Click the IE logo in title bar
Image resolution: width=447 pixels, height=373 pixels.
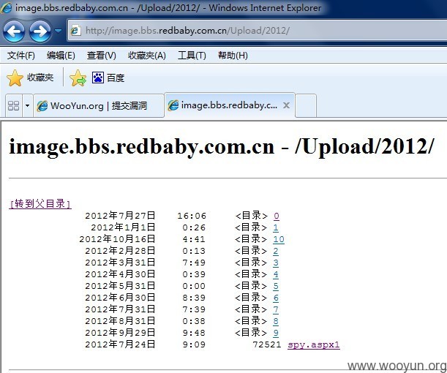(x=7, y=8)
